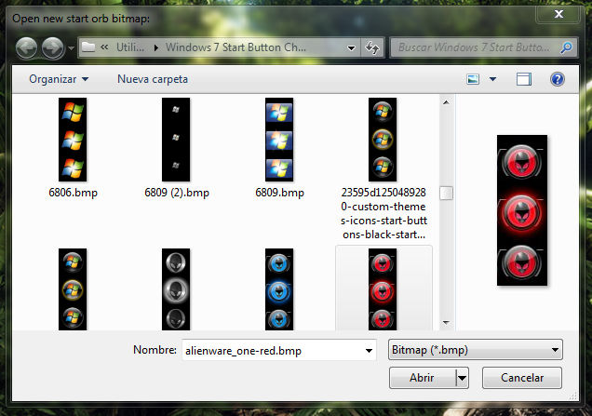Click the '6809 (2).bmp' file name
Viewport: 592px width, 416px height.
pos(177,193)
